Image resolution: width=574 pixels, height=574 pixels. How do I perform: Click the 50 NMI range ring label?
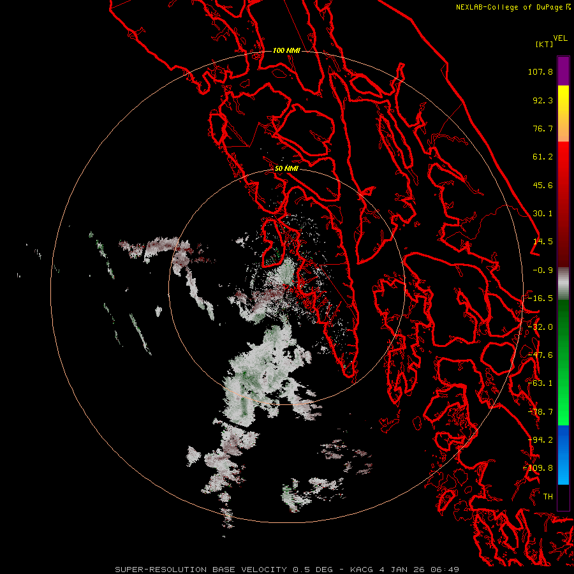pyautogui.click(x=286, y=168)
